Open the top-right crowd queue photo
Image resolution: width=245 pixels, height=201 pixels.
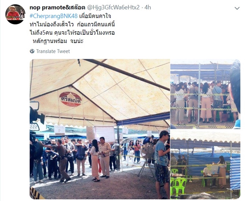click(205, 94)
